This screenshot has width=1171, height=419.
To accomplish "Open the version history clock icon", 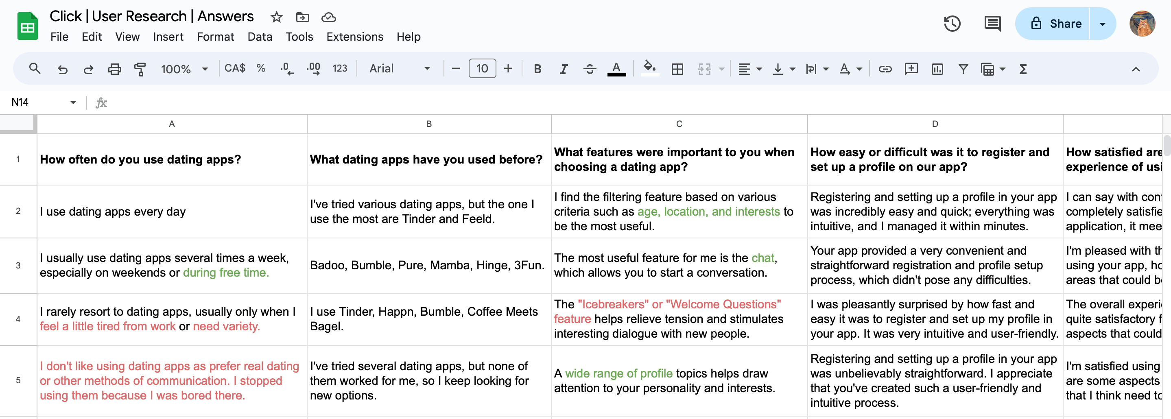I will (952, 24).
